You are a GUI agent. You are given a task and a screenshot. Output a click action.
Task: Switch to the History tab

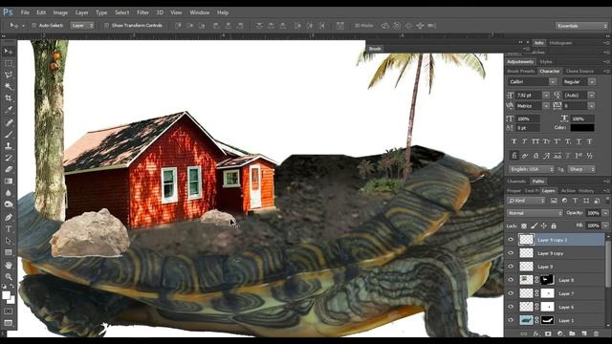(x=586, y=191)
